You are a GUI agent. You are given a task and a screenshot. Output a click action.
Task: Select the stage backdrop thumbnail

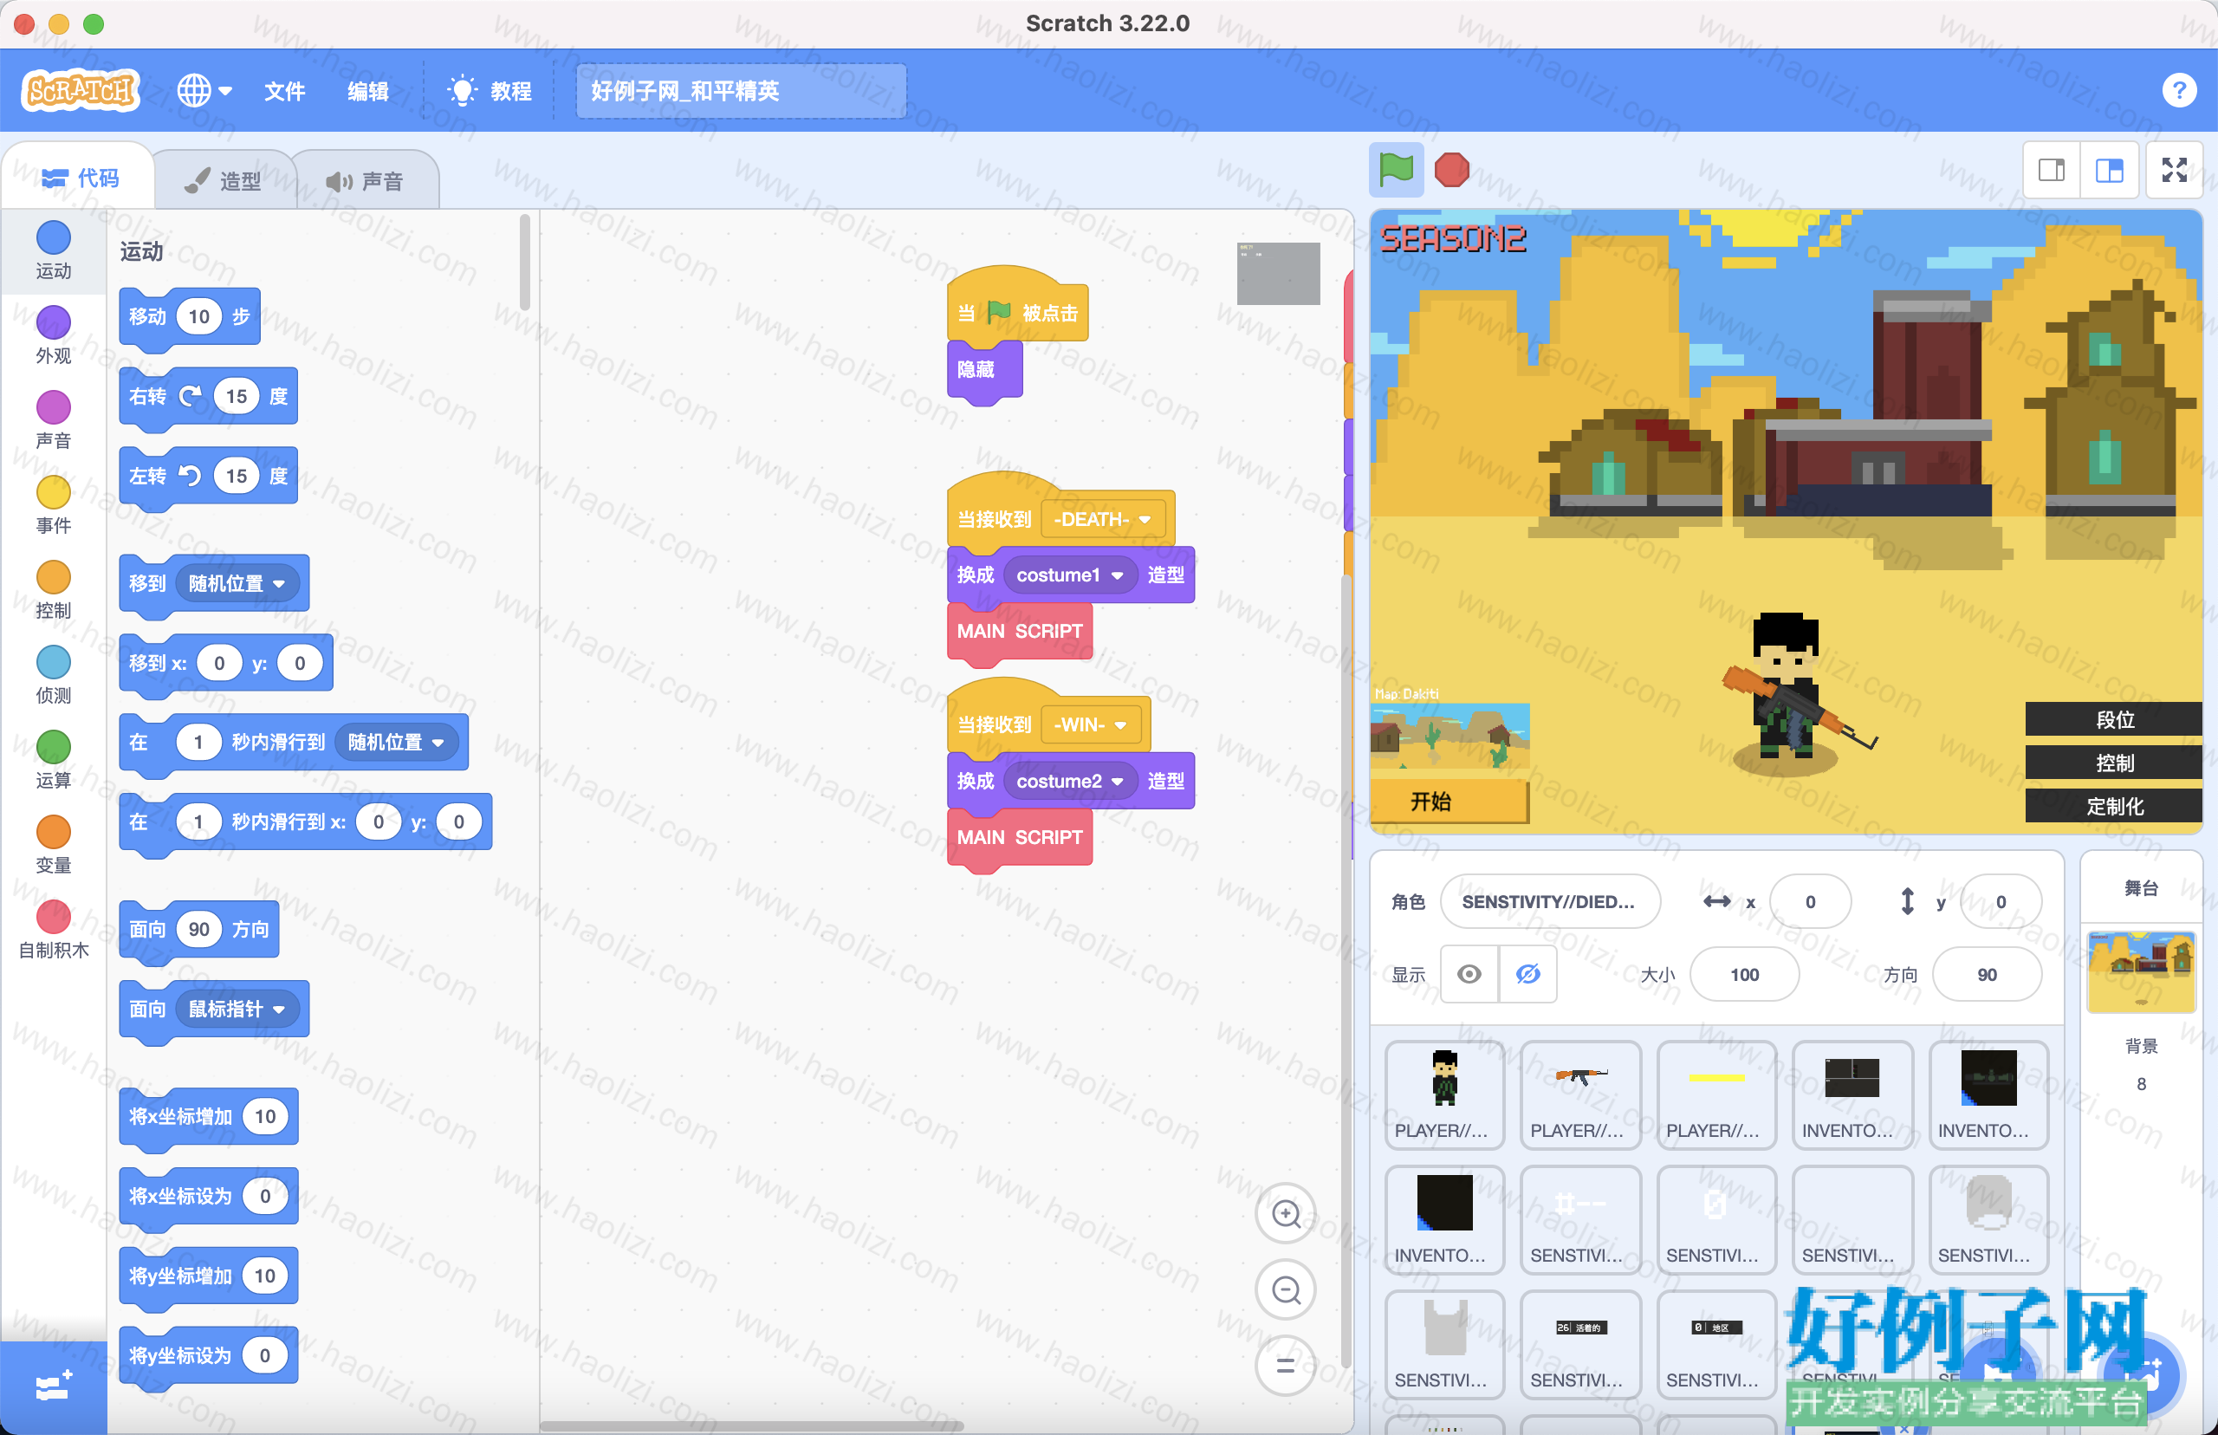2141,971
